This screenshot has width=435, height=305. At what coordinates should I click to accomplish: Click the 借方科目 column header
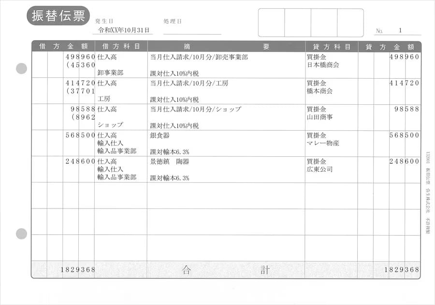[121, 46]
